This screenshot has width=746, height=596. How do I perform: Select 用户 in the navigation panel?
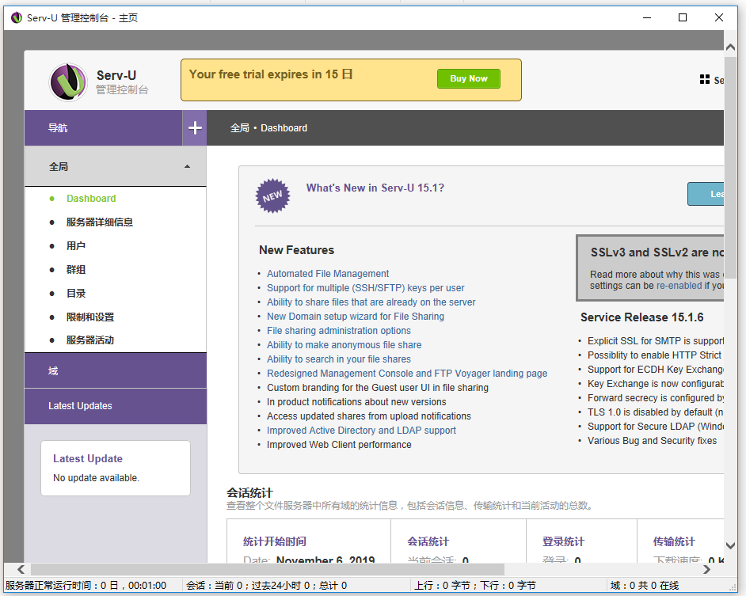(75, 245)
